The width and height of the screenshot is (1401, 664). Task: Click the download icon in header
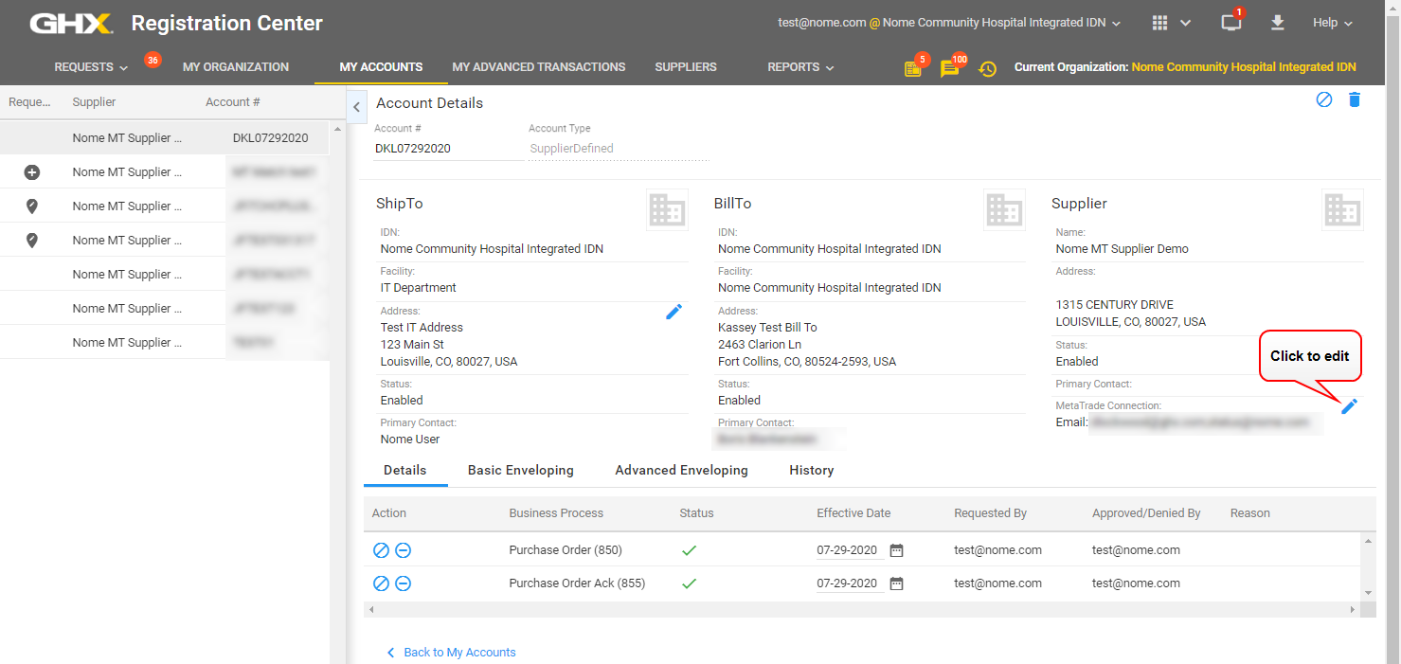[x=1278, y=23]
